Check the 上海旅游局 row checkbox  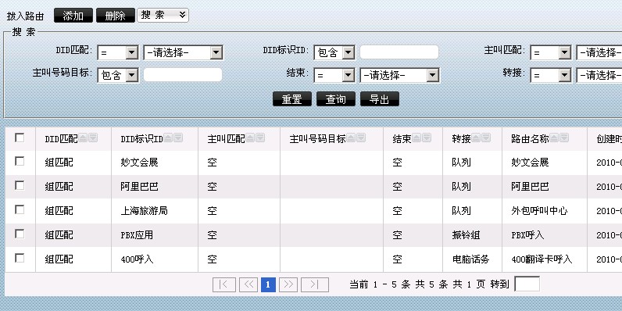pos(20,209)
